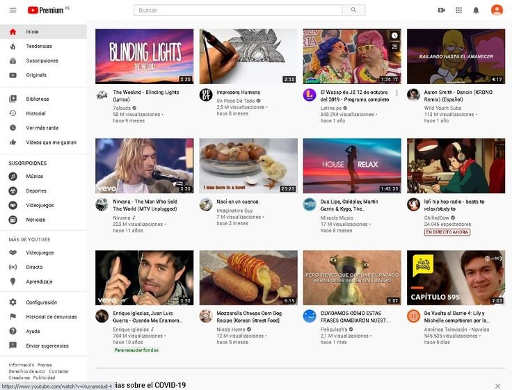Click the OLVIDAMOS COMO ESTAS FRASES title
The height and width of the screenshot is (390, 512).
pos(355,316)
